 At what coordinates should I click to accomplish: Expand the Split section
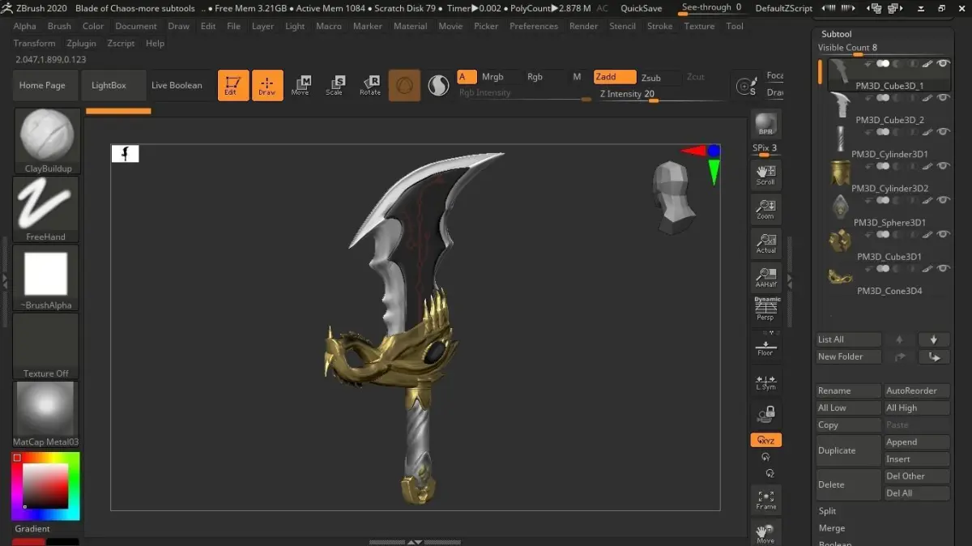(827, 511)
